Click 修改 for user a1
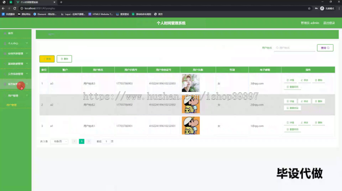 coord(304,123)
